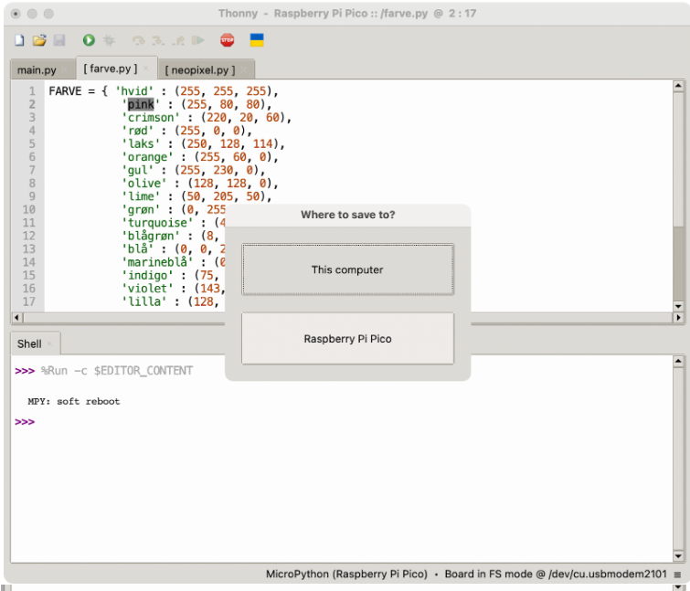Click MPY: soft reboot message in shell
Screen dimensions: 690x591
click(73, 402)
